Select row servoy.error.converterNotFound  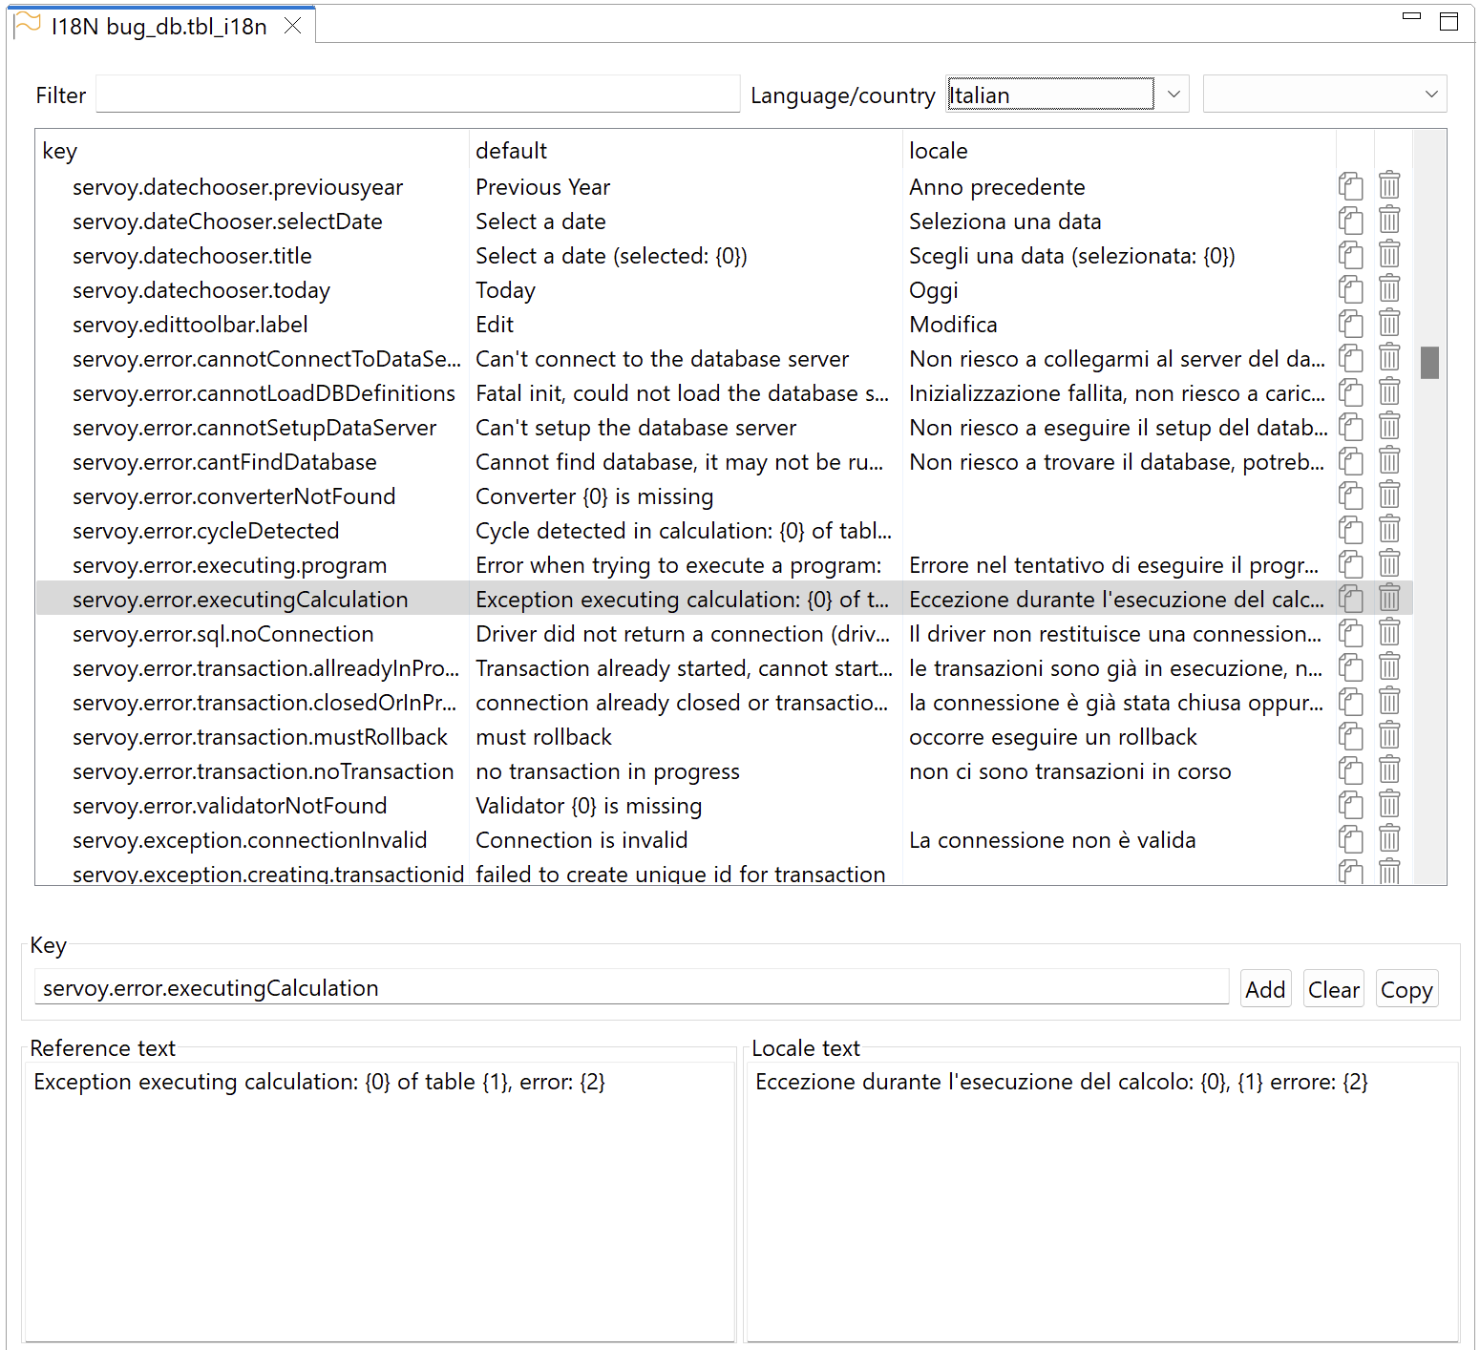[724, 496]
